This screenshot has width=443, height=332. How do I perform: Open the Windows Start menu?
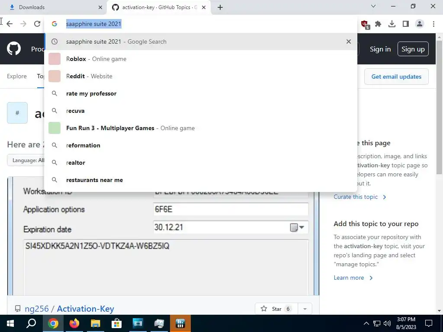tap(10, 323)
